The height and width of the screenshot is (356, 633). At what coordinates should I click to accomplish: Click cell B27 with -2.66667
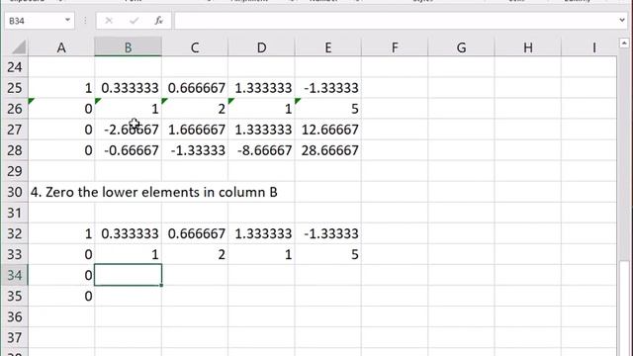point(128,130)
